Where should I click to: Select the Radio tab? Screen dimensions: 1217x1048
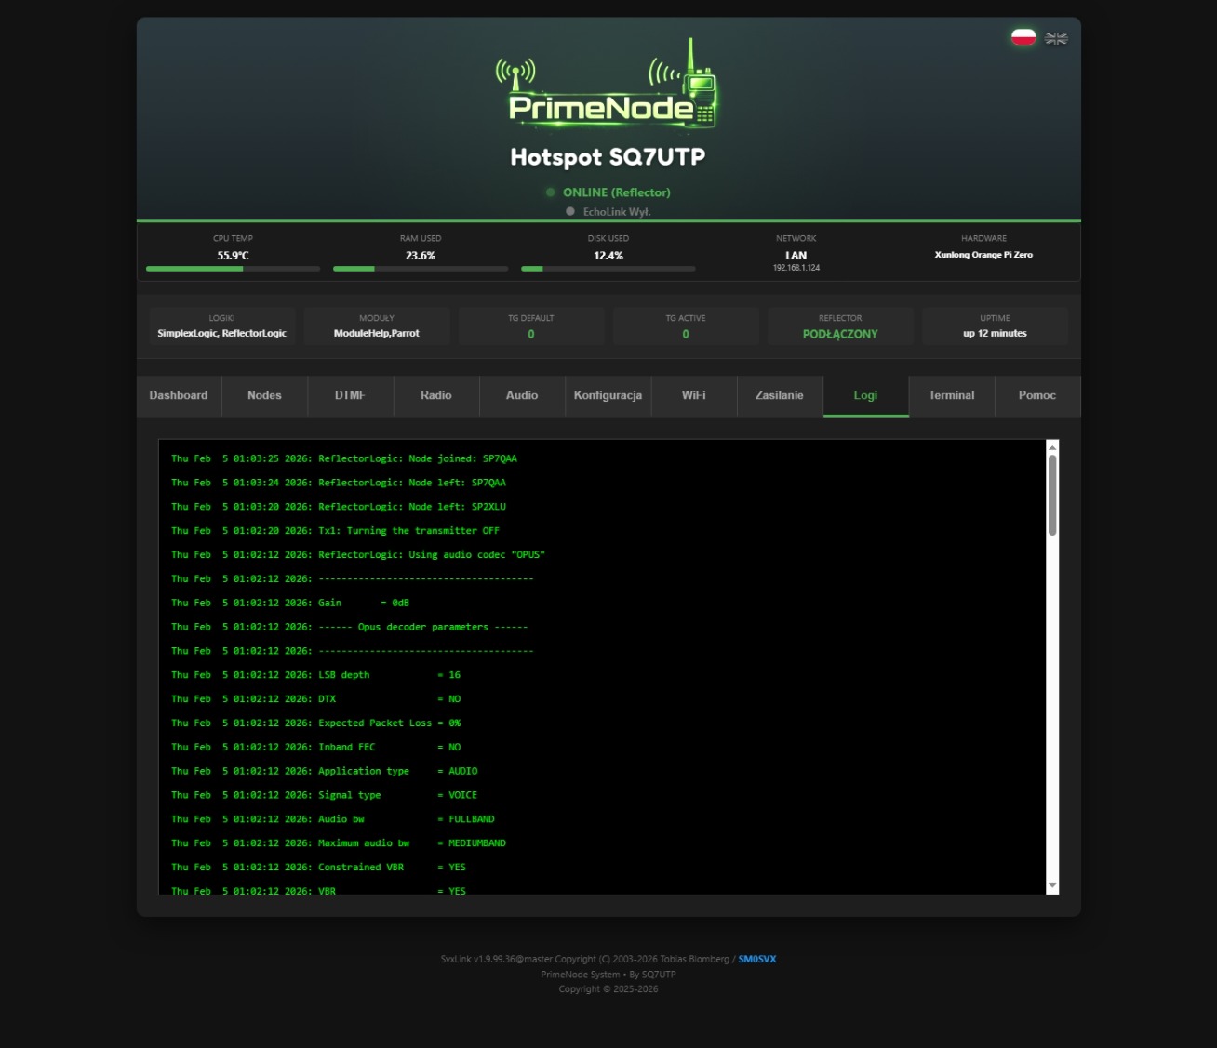click(x=436, y=396)
